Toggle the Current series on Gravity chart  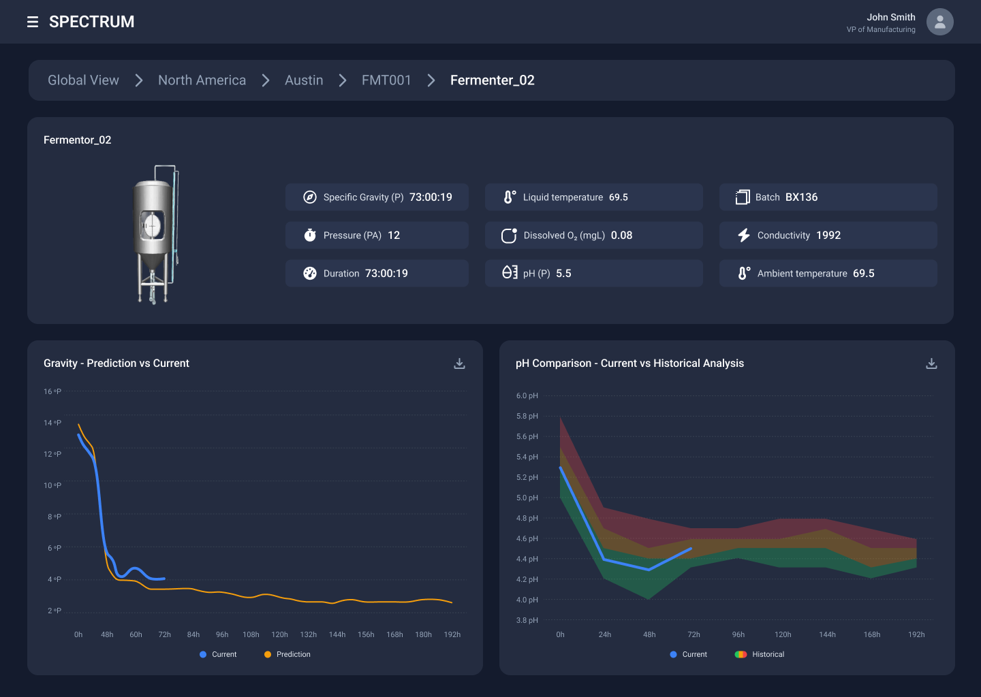(218, 654)
